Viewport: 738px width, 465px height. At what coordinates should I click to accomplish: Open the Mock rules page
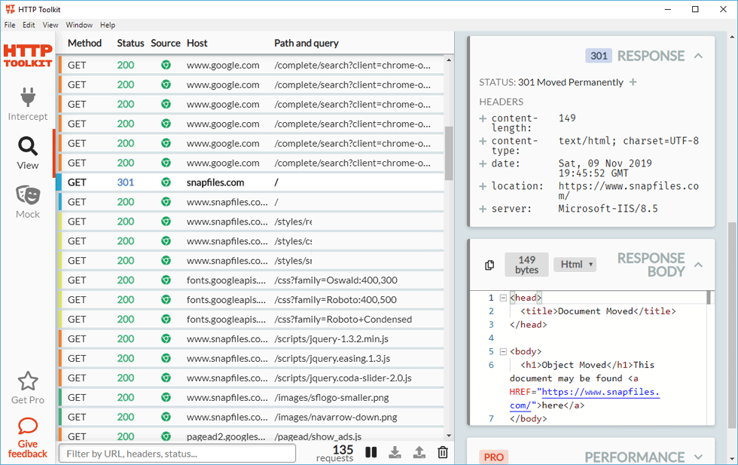tap(28, 201)
